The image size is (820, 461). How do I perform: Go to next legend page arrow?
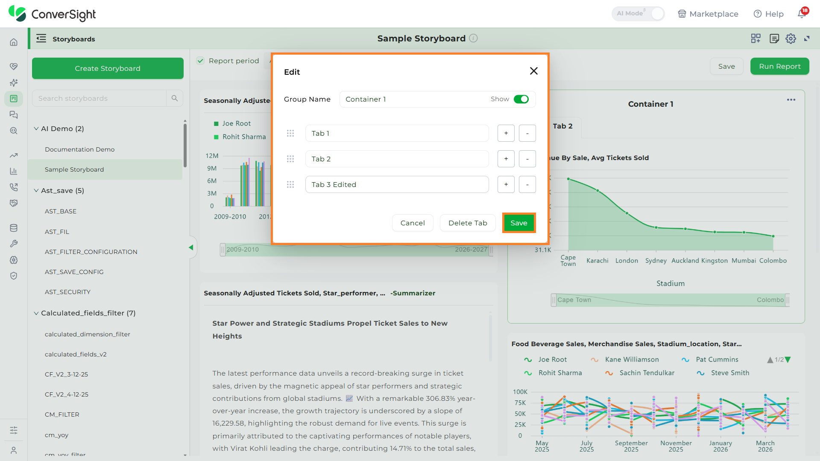pos(788,360)
